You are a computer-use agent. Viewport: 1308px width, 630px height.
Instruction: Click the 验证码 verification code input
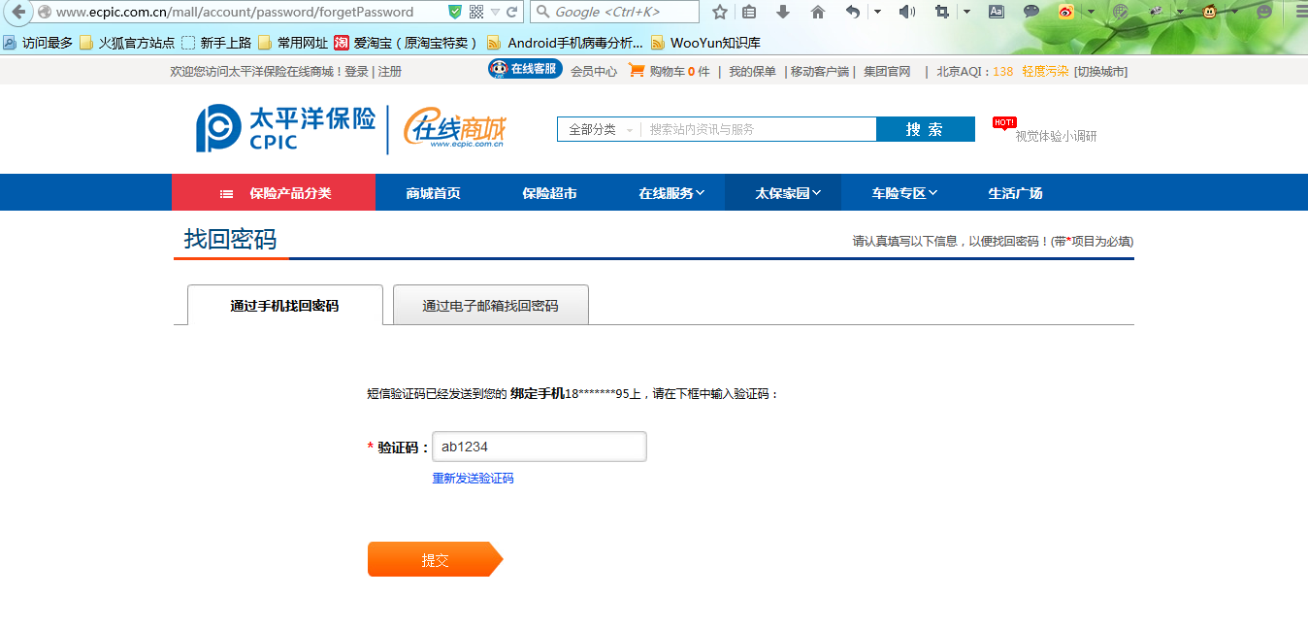(x=540, y=447)
